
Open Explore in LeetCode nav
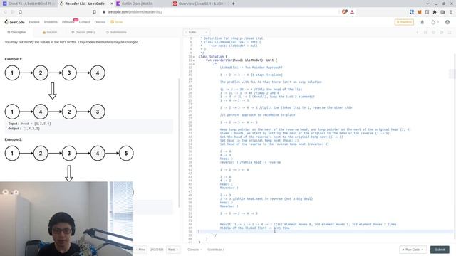pyautogui.click(x=34, y=22)
